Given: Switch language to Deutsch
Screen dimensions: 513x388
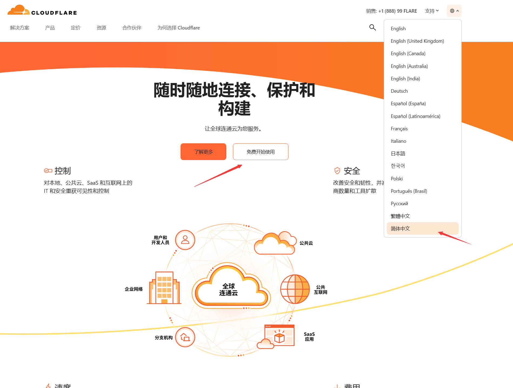Looking at the screenshot, I should pyautogui.click(x=422, y=91).
